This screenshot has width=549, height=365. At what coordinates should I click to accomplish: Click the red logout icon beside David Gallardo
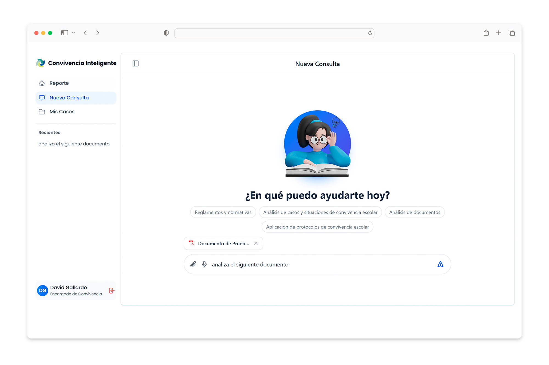pos(112,291)
